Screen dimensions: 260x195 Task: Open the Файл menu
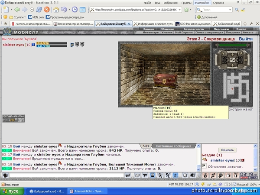(x=147, y=3)
